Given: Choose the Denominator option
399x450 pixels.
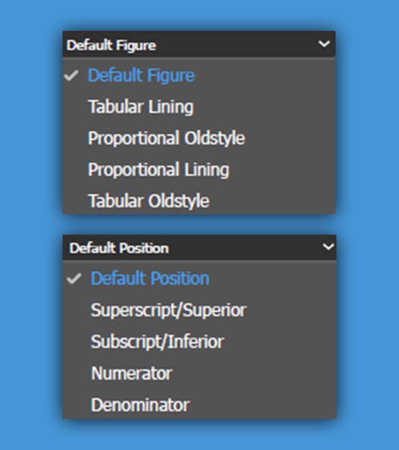Looking at the screenshot, I should [x=140, y=405].
